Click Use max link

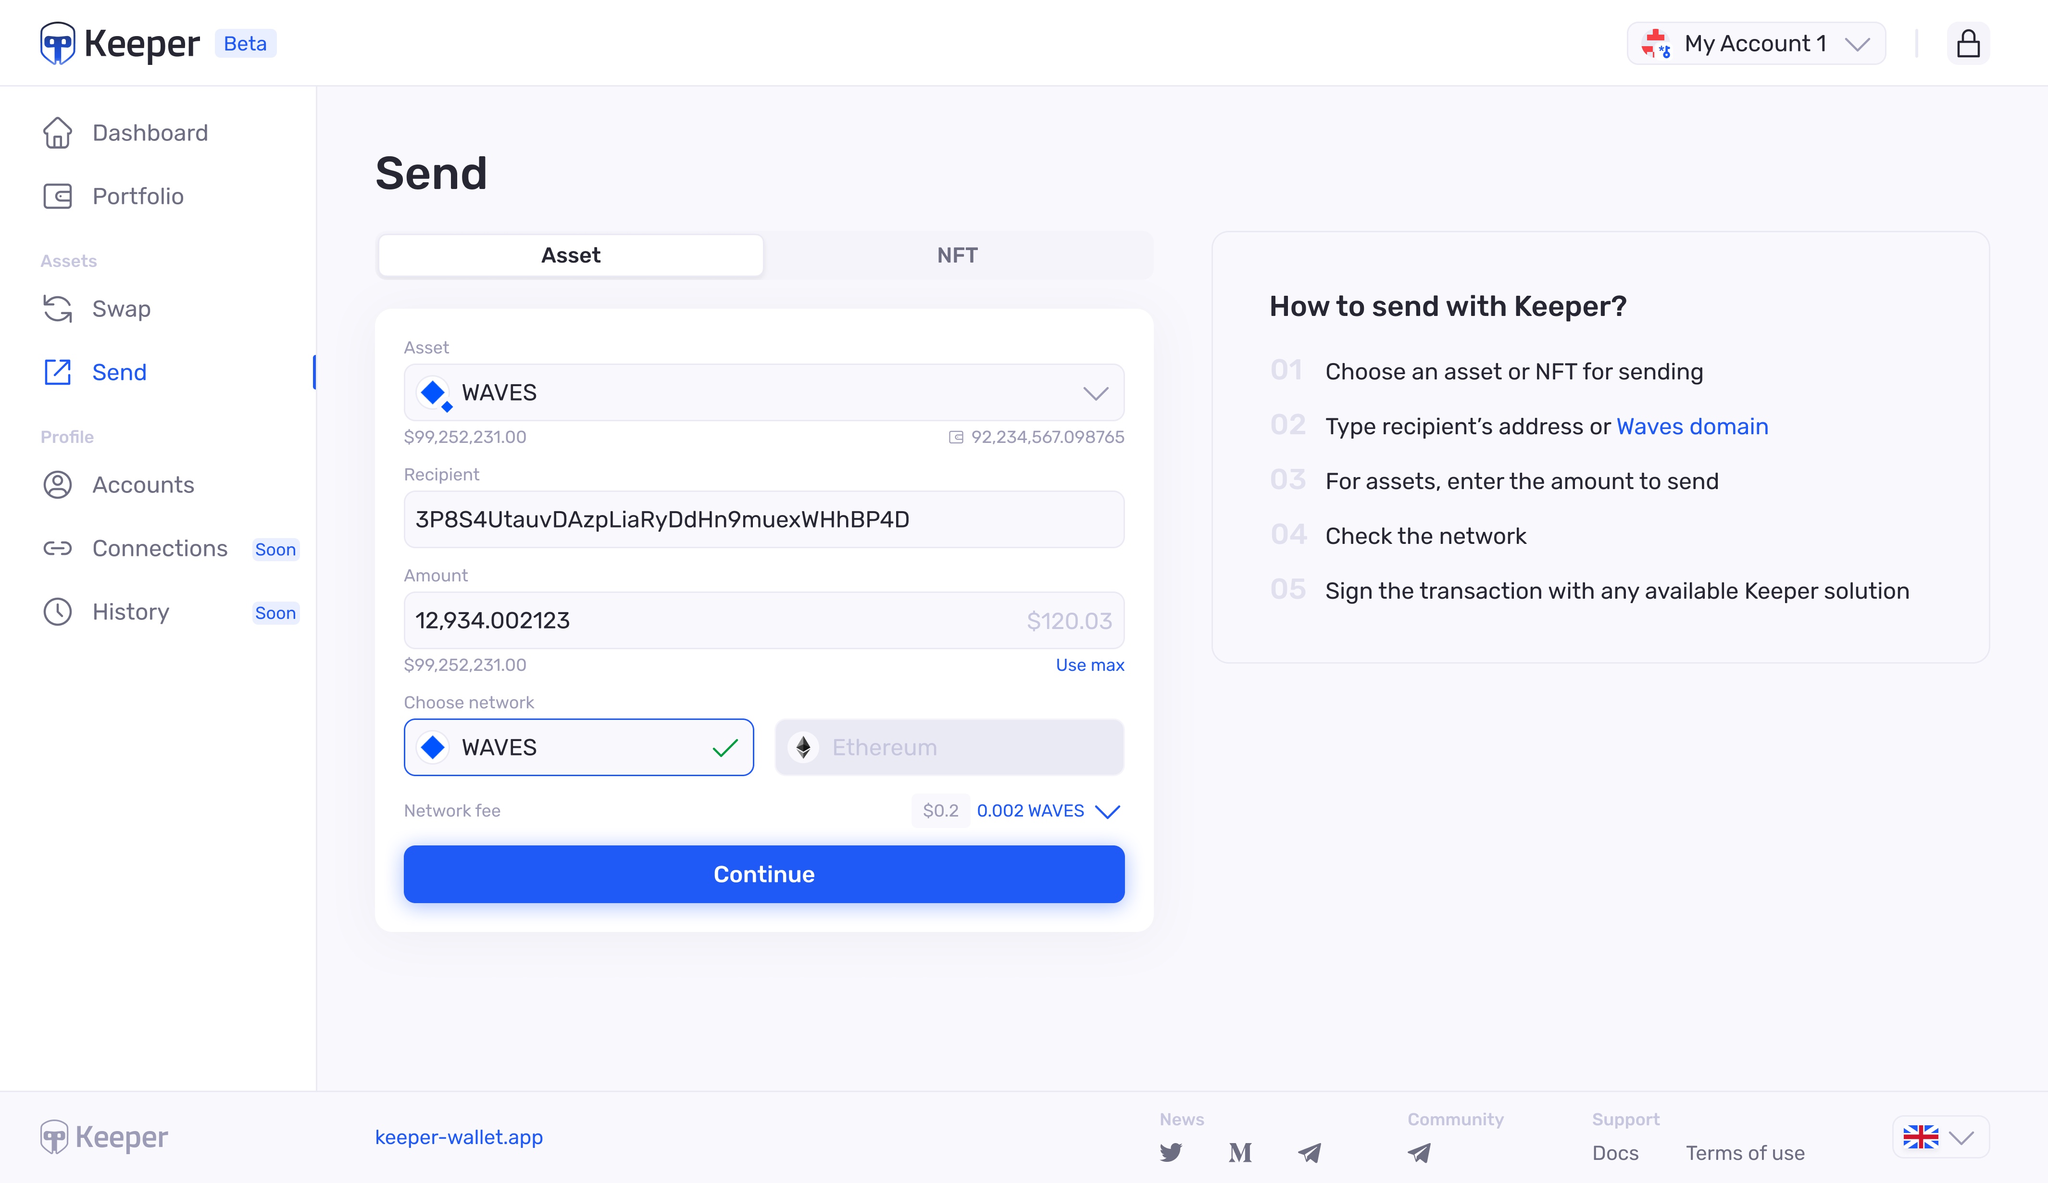click(1090, 665)
